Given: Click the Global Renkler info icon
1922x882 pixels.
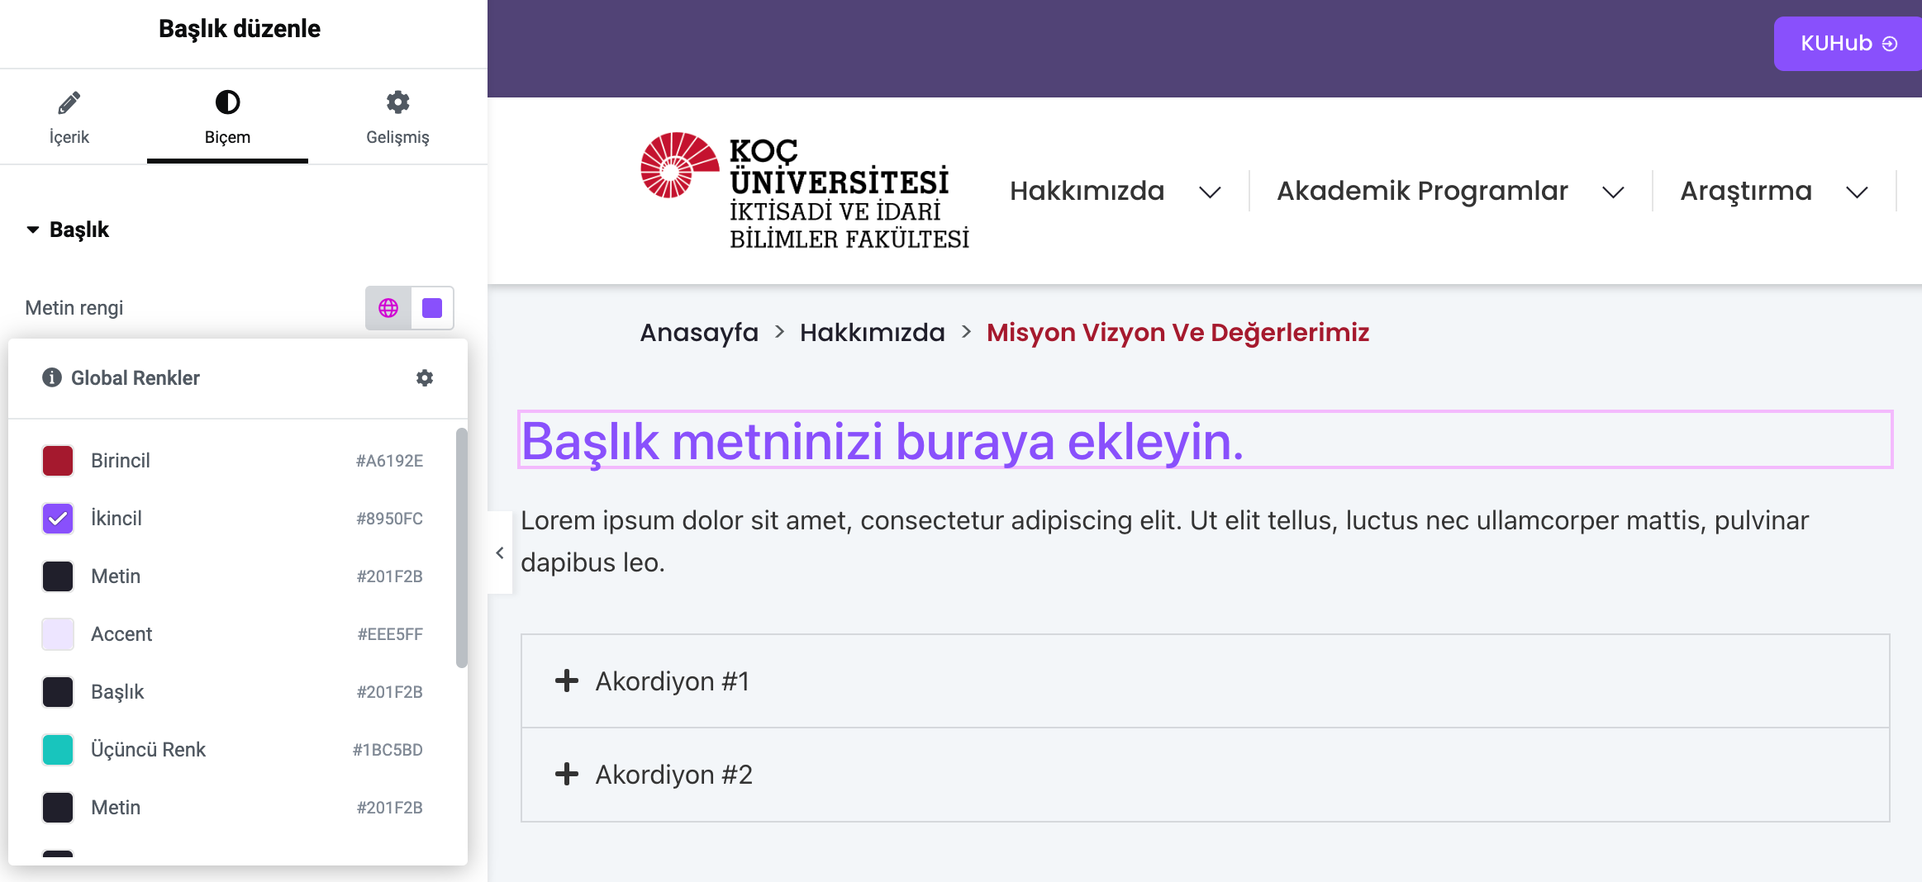Looking at the screenshot, I should [52, 378].
